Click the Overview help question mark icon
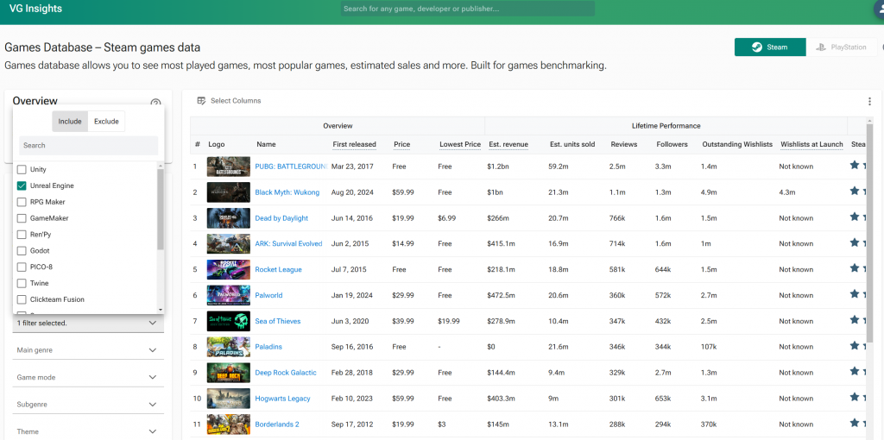This screenshot has width=884, height=440. pyautogui.click(x=155, y=104)
